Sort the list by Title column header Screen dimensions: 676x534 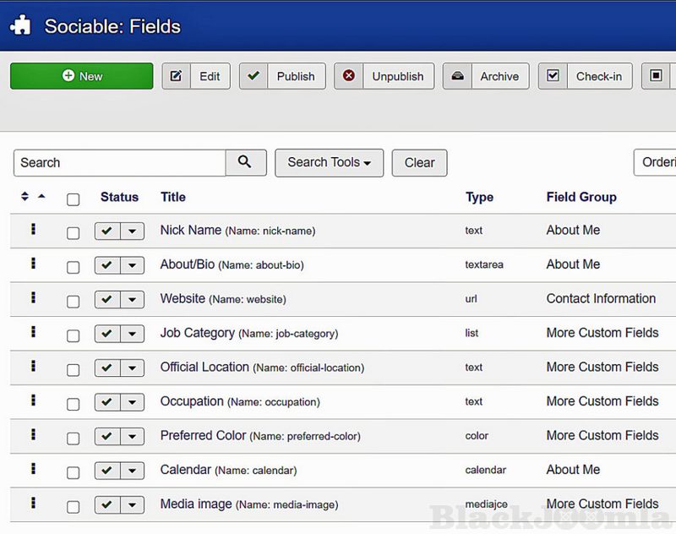click(x=172, y=197)
